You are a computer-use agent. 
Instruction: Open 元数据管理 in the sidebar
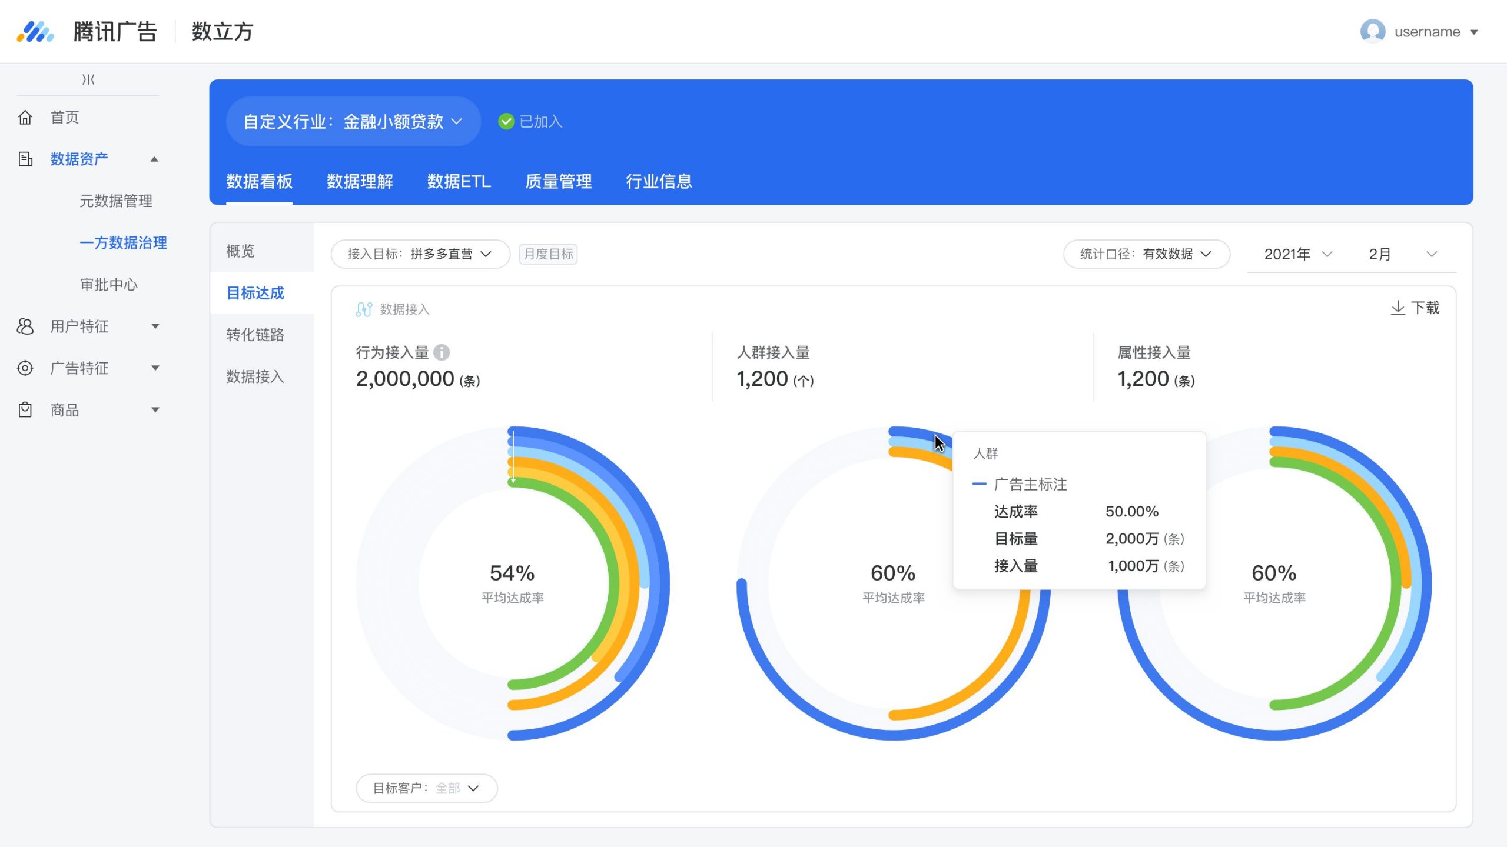point(116,201)
